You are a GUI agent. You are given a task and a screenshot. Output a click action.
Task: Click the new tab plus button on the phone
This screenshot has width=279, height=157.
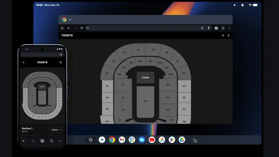pos(42,141)
